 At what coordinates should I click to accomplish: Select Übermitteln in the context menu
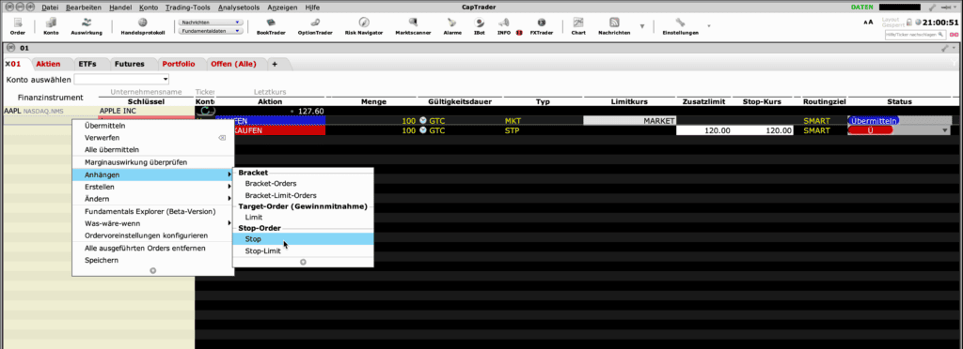point(153,126)
